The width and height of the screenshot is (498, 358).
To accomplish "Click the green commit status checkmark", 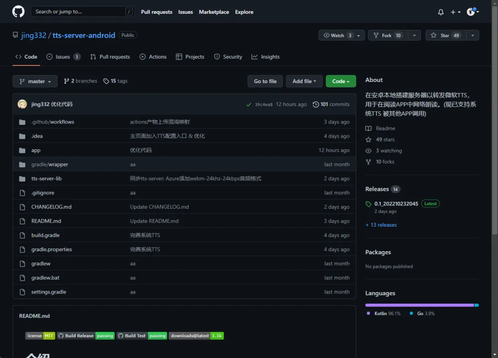I will click(x=249, y=105).
